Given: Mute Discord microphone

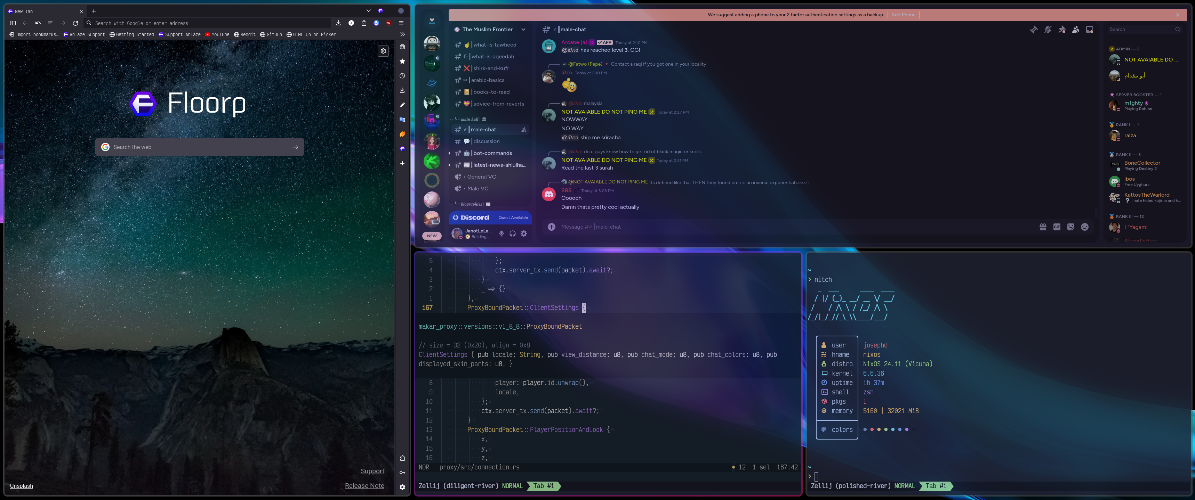Looking at the screenshot, I should [501, 233].
